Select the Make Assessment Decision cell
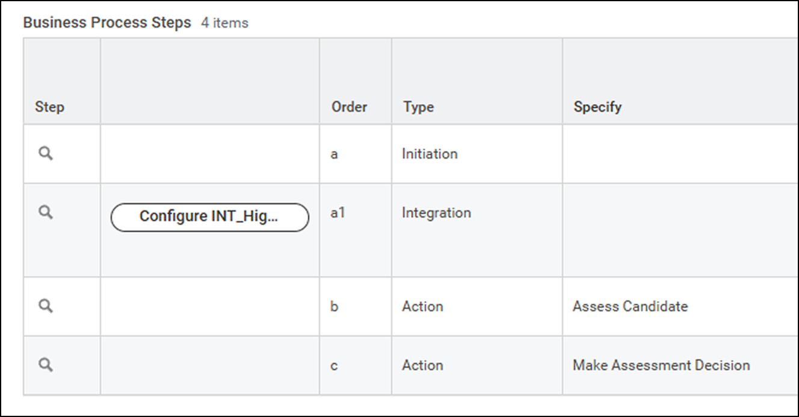 click(x=661, y=365)
